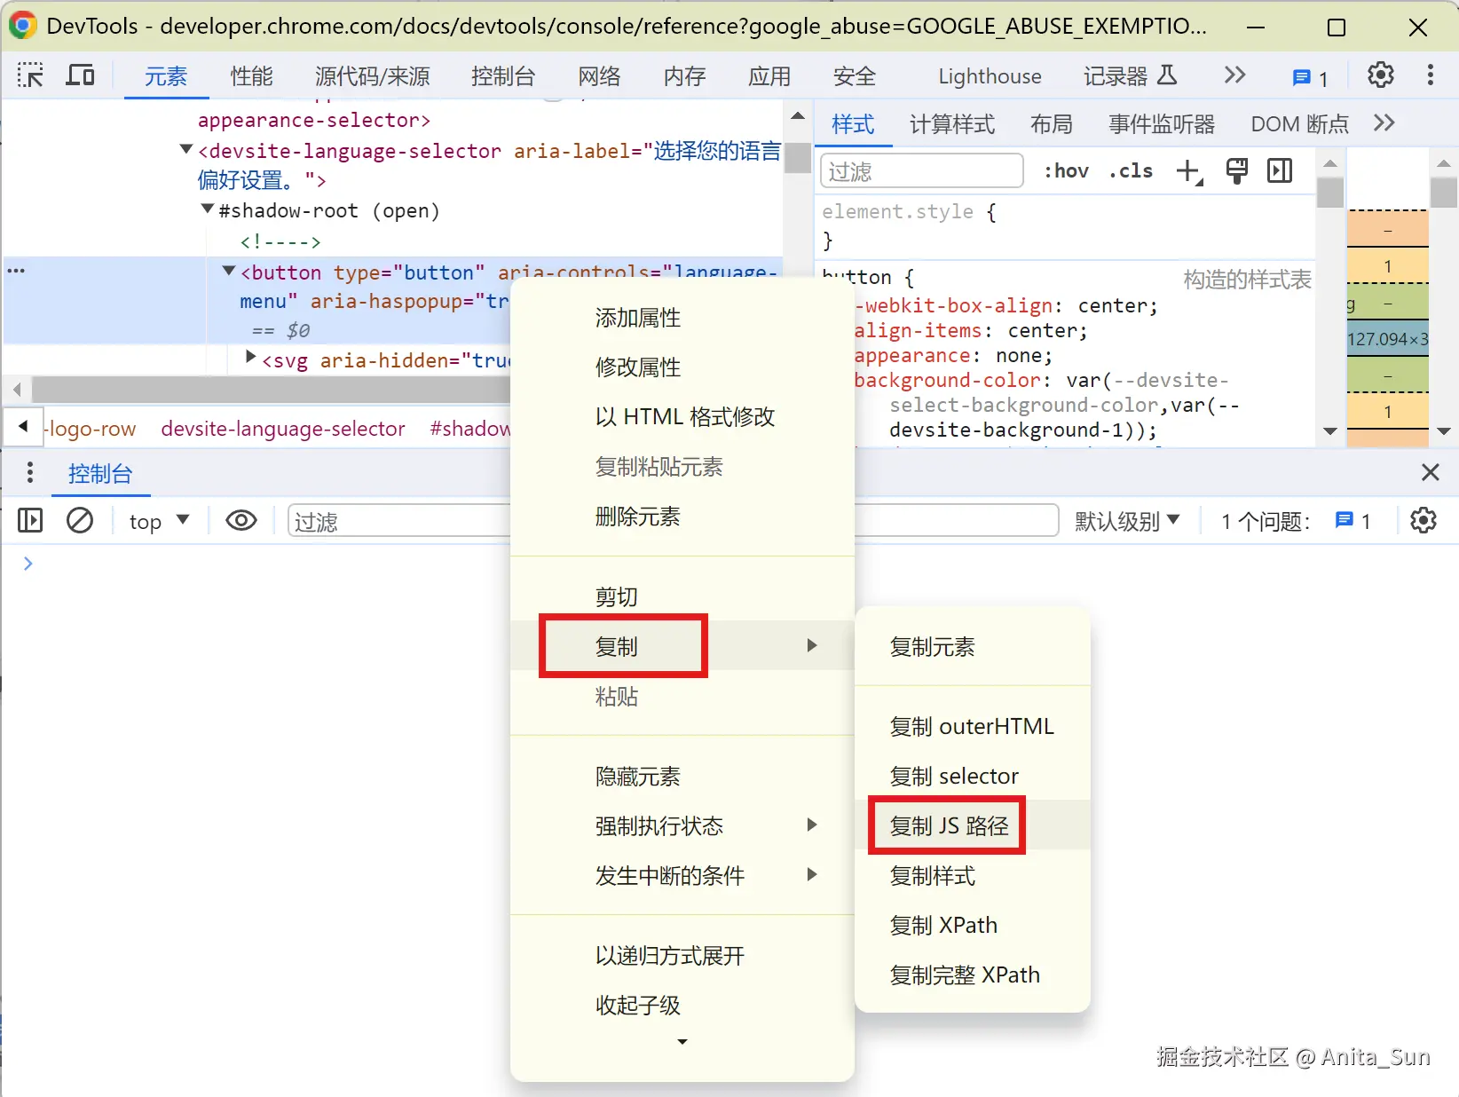Open the issues counter badge in top bar
Screen dimensions: 1459x1097
tap(1310, 78)
